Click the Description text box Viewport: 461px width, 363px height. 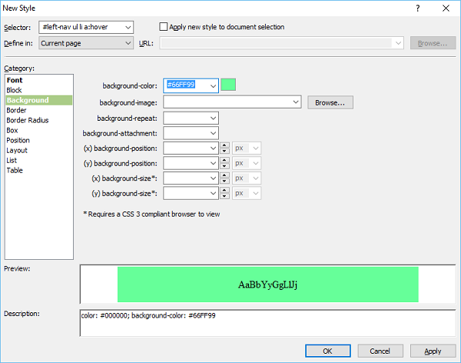[x=267, y=323]
